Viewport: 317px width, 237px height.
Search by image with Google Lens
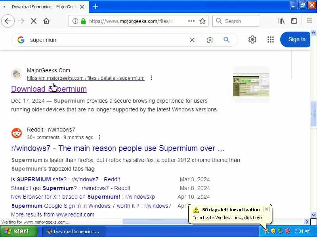coord(210,40)
